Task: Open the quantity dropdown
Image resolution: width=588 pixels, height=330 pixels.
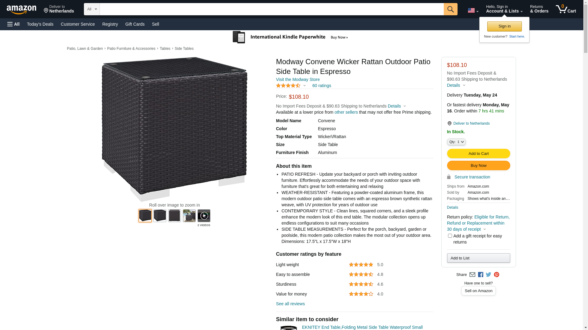Action: click(x=456, y=142)
